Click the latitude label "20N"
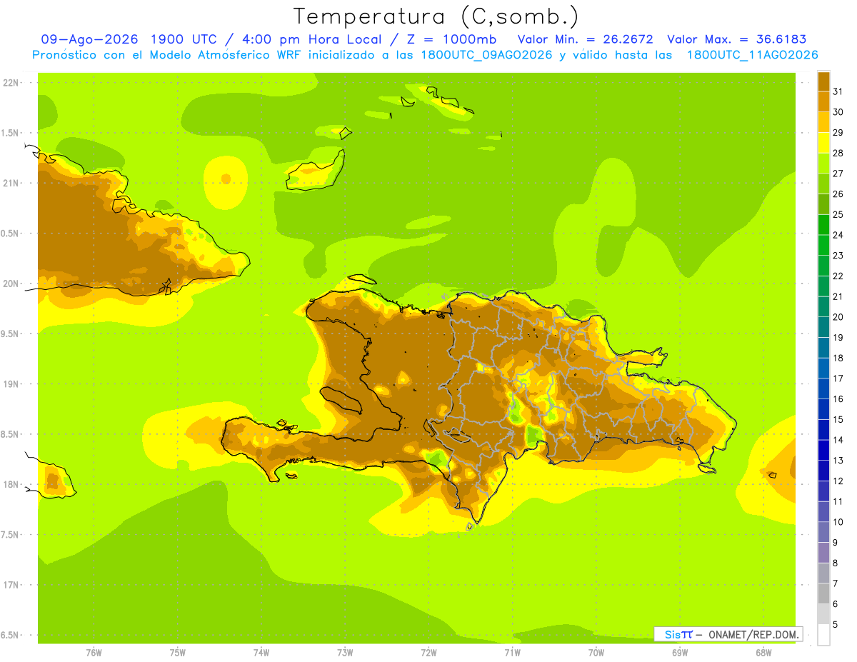 click(11, 284)
